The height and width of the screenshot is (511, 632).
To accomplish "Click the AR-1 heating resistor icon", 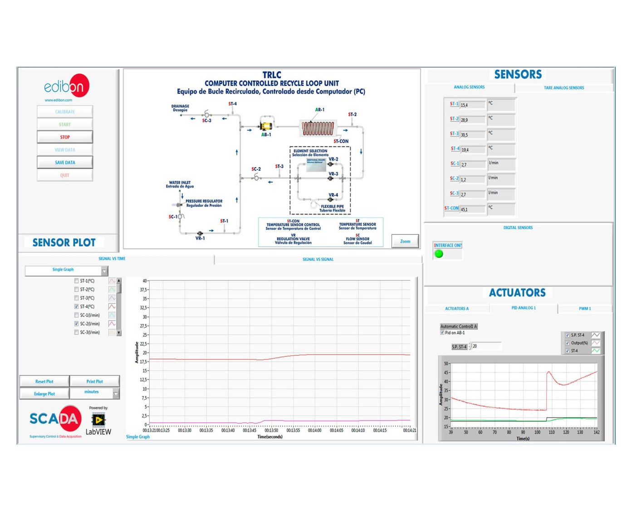I will tap(318, 129).
